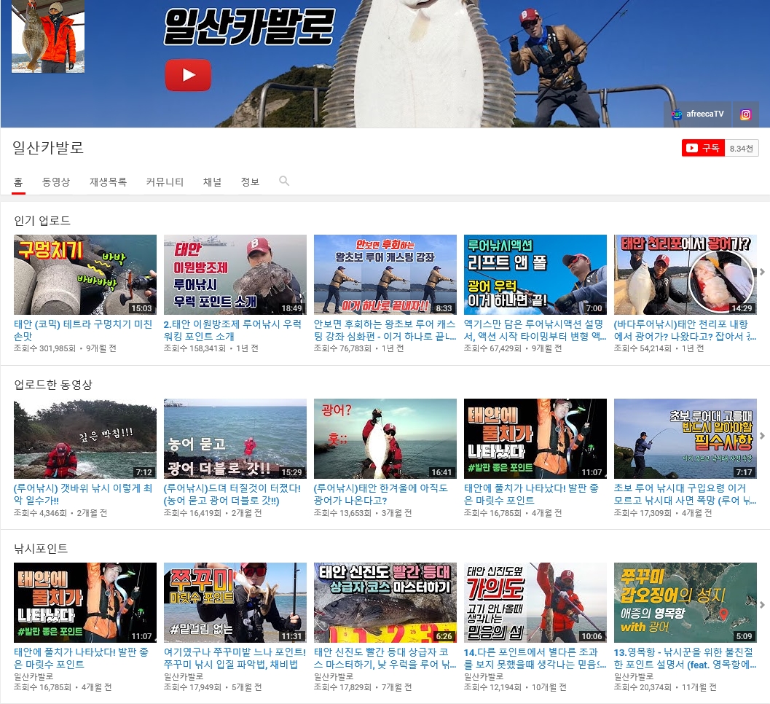Switch to the 동영상 tab
Viewport: 770px width, 704px height.
[56, 182]
